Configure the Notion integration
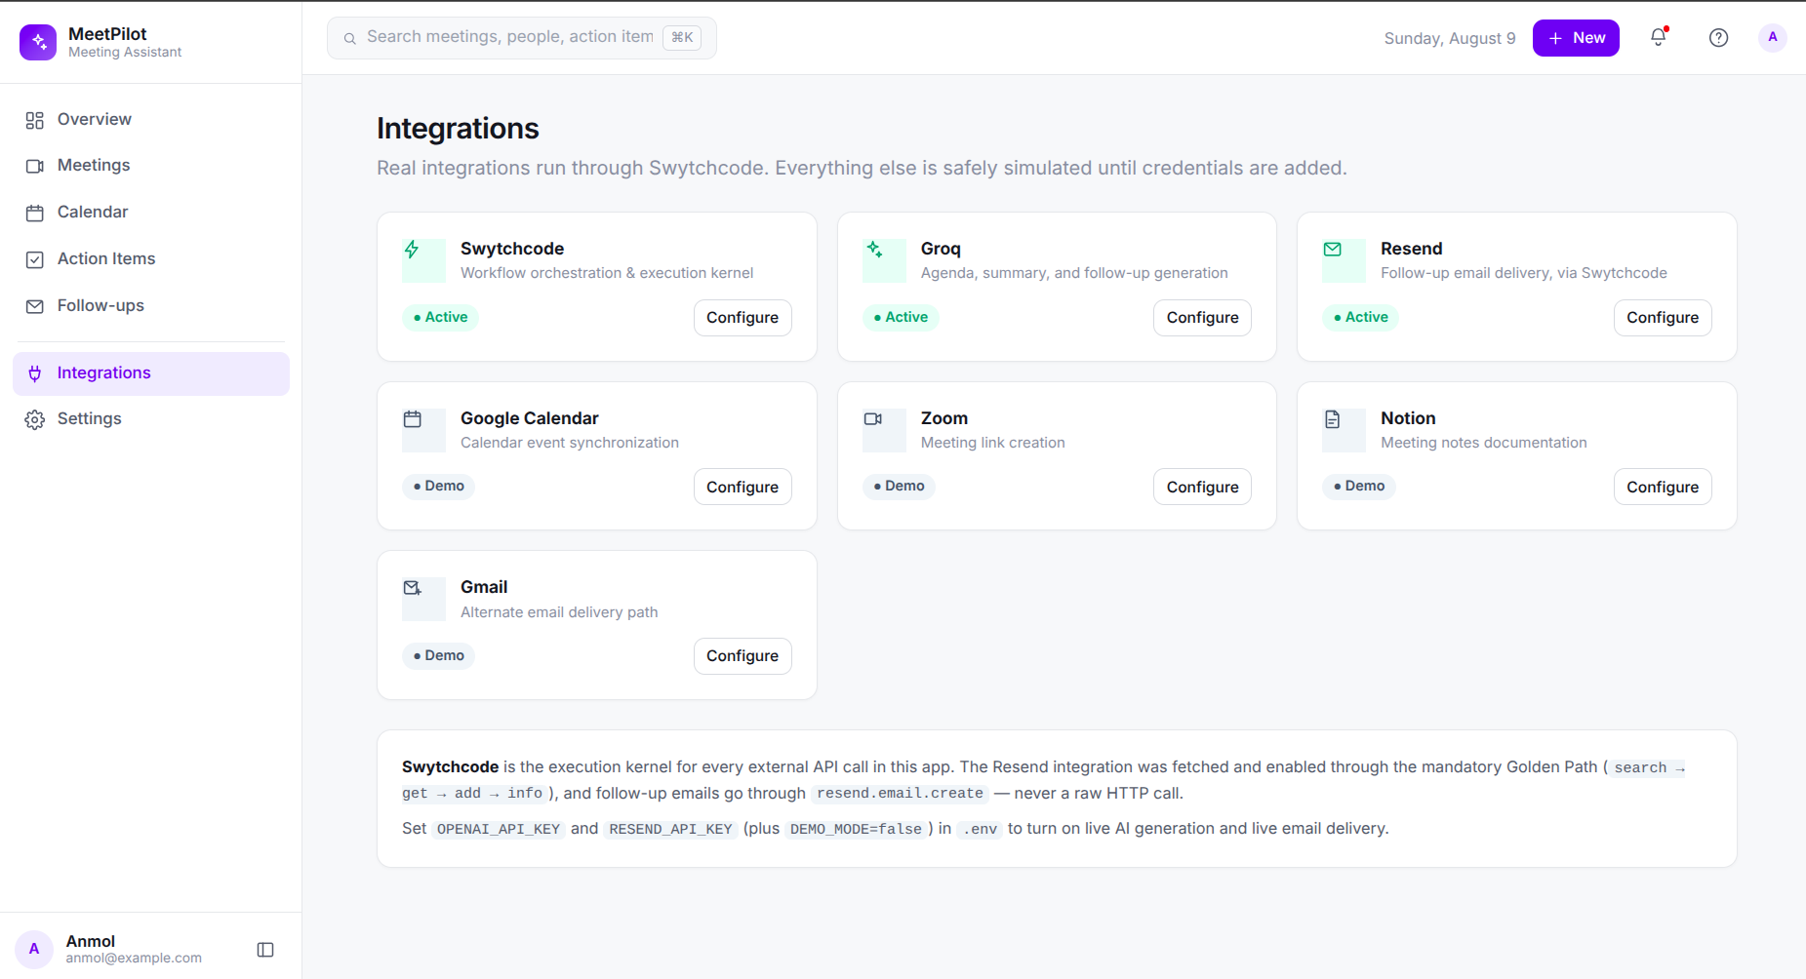 tap(1663, 487)
